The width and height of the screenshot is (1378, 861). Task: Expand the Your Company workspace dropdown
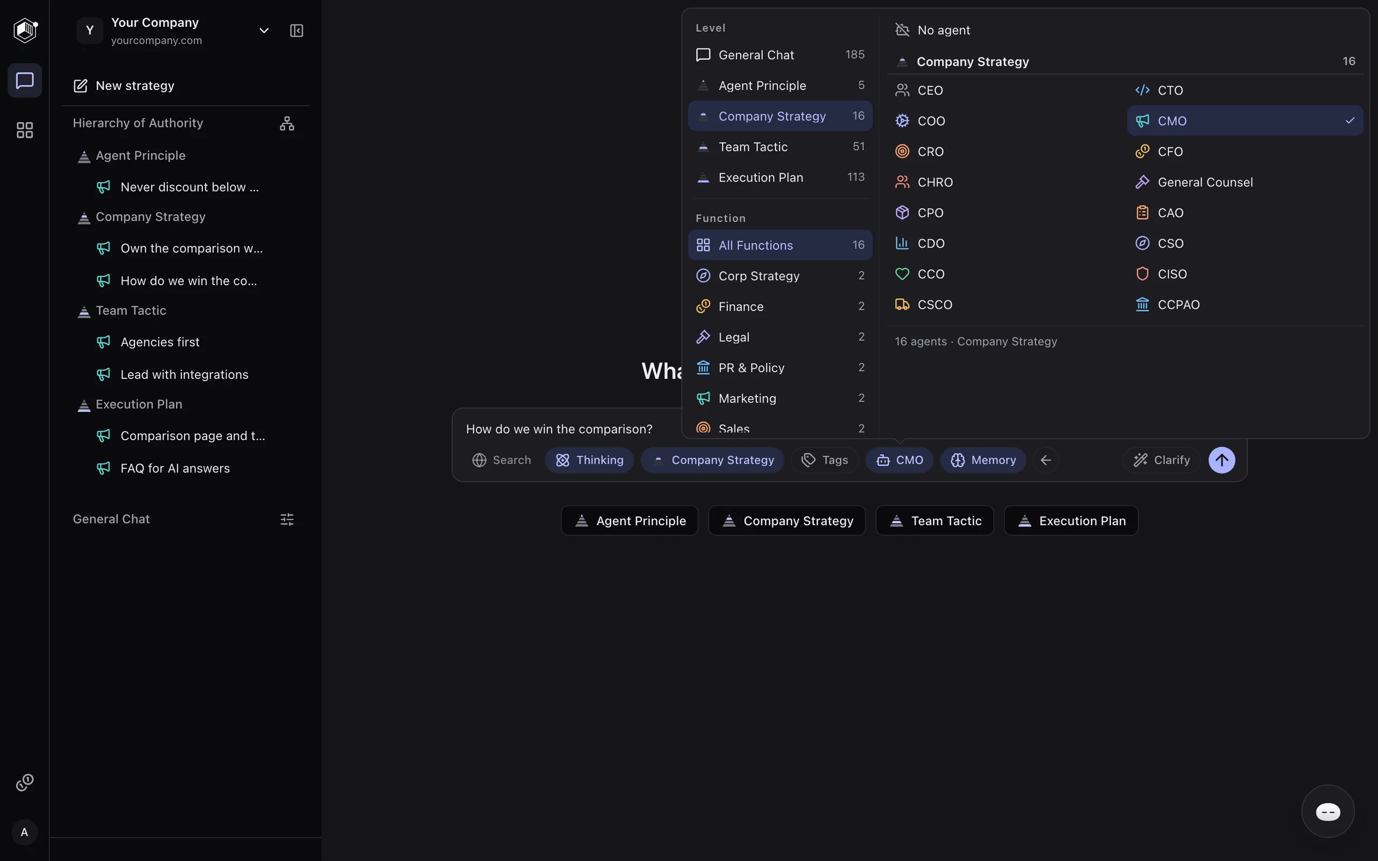pos(264,31)
